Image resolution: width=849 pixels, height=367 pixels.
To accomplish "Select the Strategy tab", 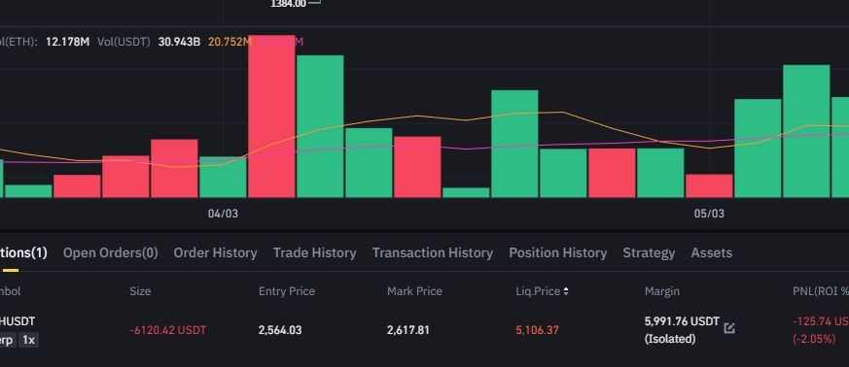I will [x=649, y=253].
